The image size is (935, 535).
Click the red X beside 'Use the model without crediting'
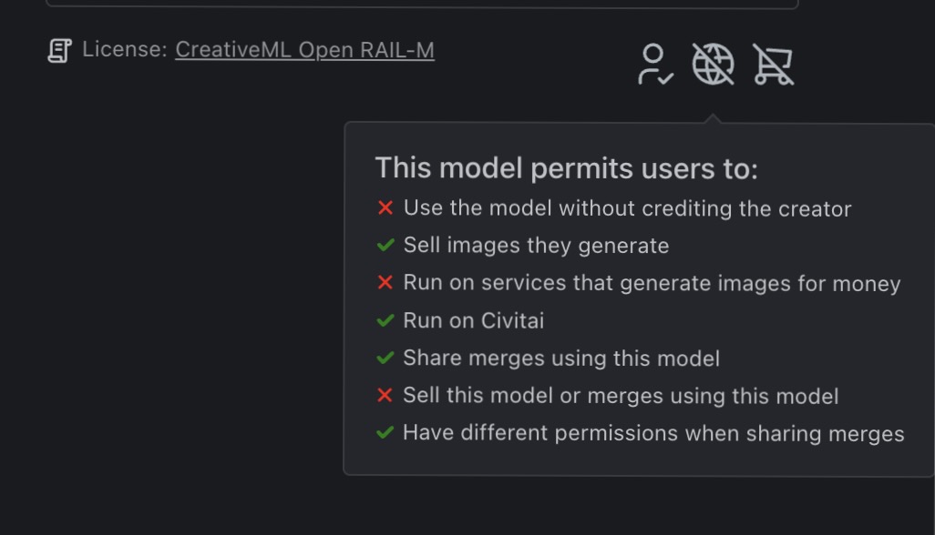tap(385, 207)
